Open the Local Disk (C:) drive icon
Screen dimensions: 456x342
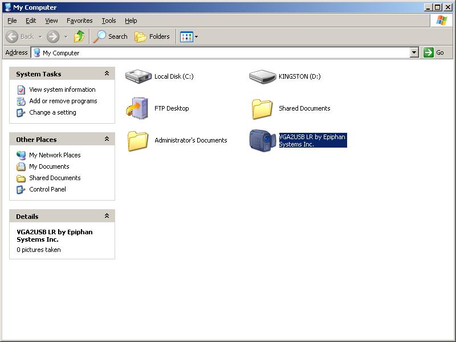pyautogui.click(x=138, y=76)
